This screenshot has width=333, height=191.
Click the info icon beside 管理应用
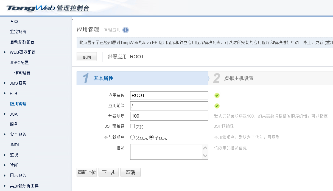click(x=125, y=30)
